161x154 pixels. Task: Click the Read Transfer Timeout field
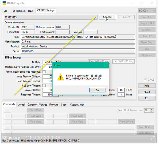47,81
